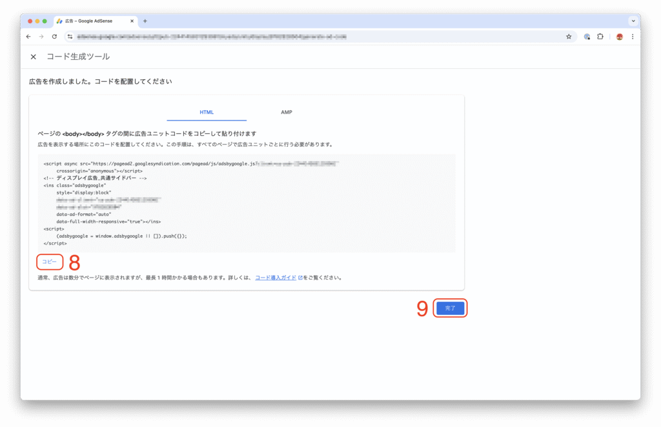The image size is (661, 427).
Task: Click the crossorigin="anonymous" code line
Action: point(99,171)
